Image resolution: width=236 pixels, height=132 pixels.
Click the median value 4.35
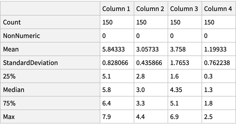[x=176, y=89]
